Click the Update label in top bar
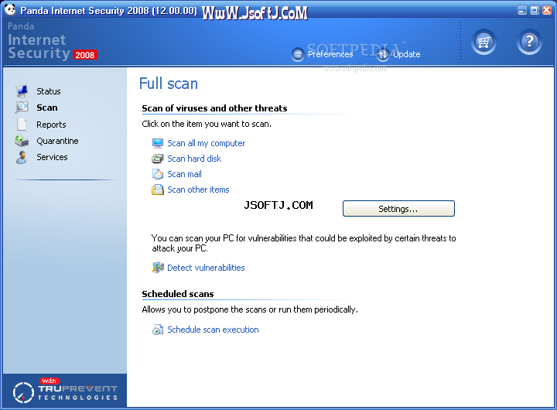557x410 pixels. coord(406,54)
